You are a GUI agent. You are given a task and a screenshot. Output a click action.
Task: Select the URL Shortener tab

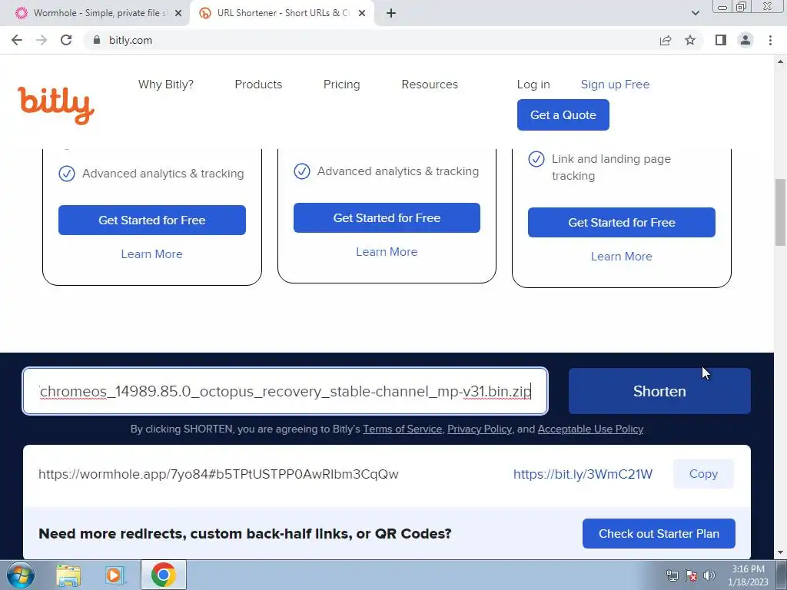[x=282, y=13]
